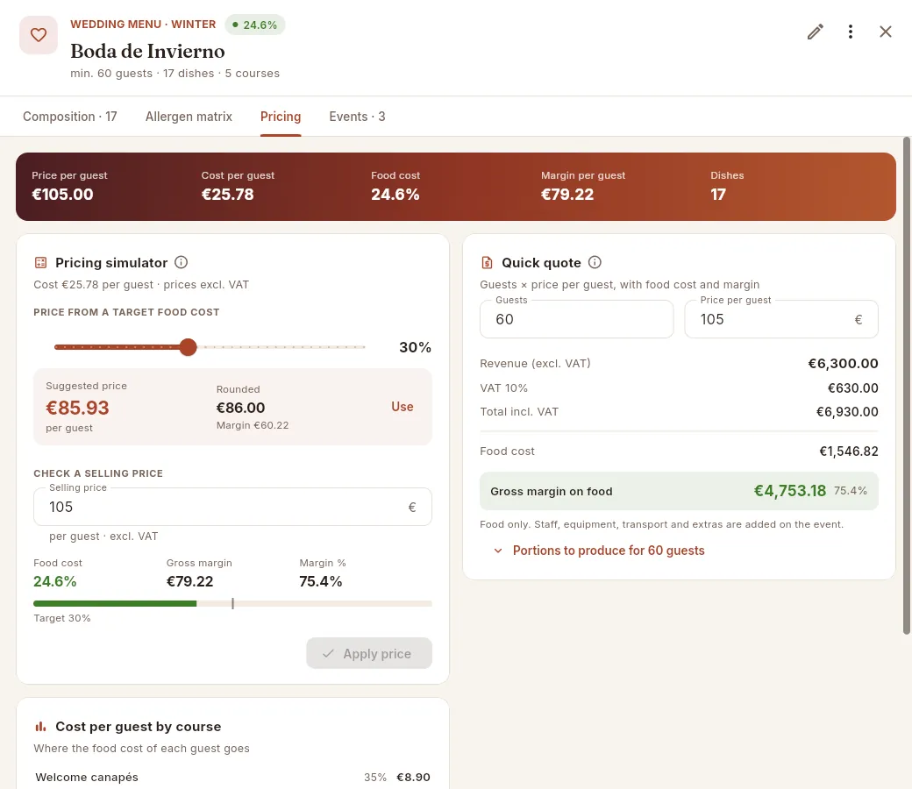Click the food cost progress bar
Screen dimensions: 912x789
click(x=232, y=603)
